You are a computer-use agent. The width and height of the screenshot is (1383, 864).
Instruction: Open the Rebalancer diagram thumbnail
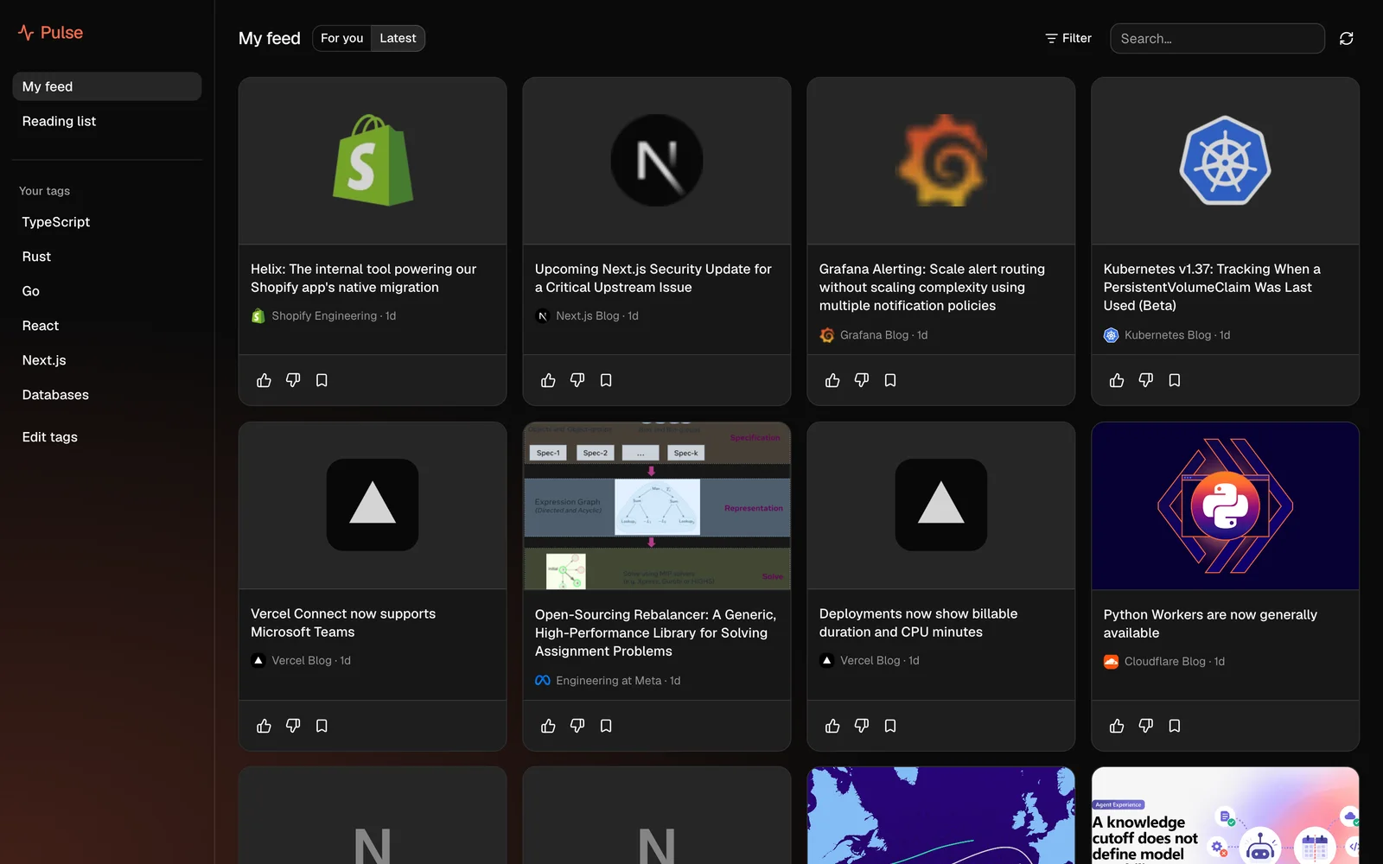point(657,505)
